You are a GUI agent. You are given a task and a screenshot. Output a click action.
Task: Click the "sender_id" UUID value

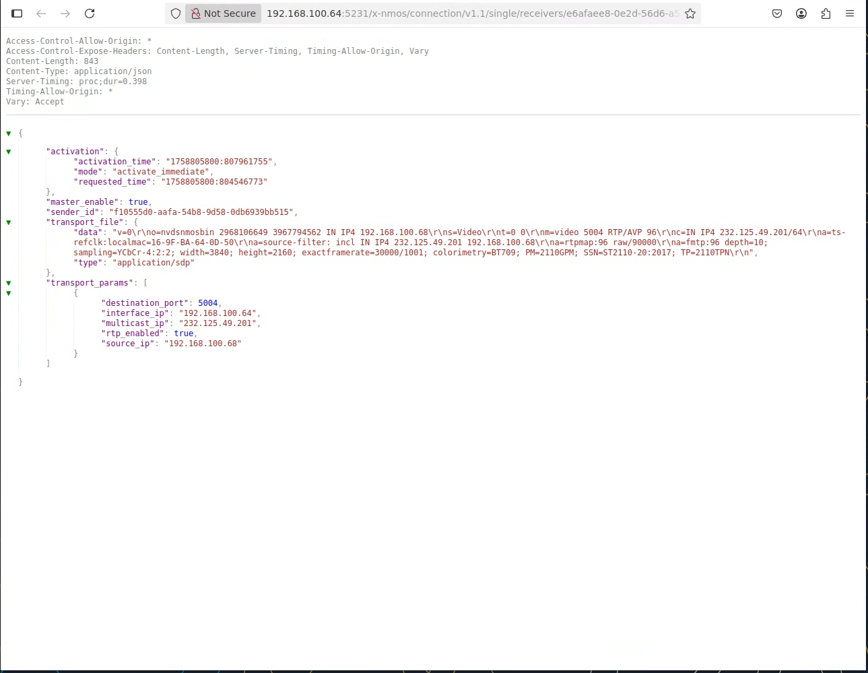click(201, 212)
